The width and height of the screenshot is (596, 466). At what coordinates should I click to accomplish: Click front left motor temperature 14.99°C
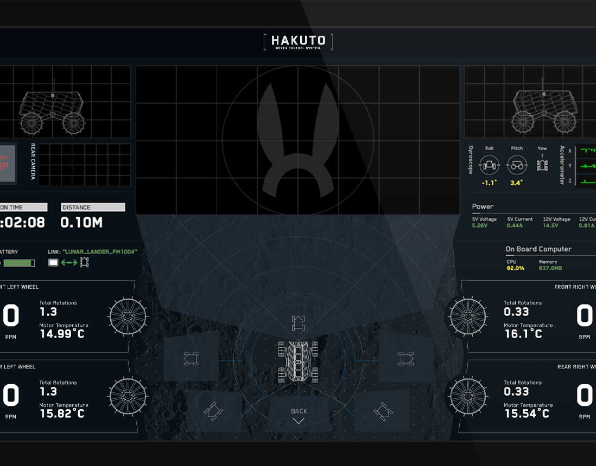point(62,334)
